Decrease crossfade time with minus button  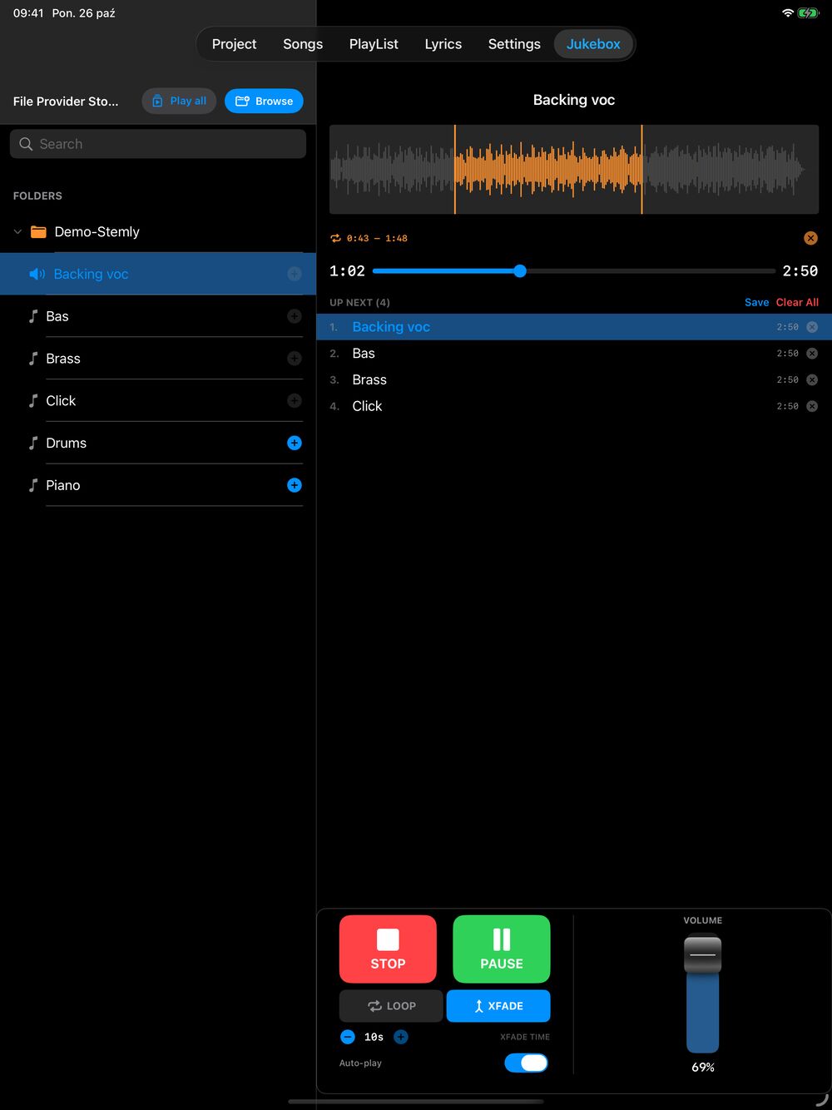[x=348, y=1037]
